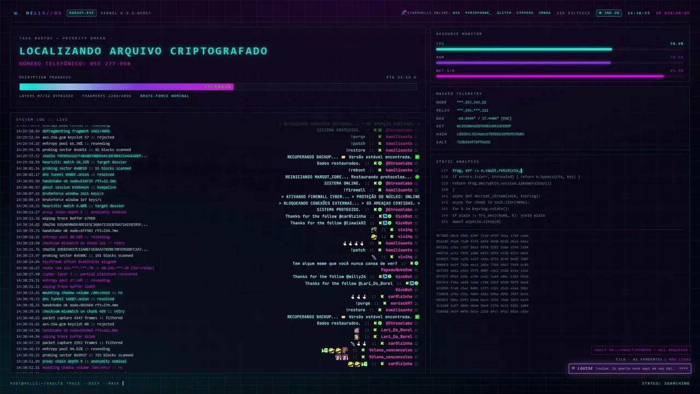Click folder emoji after first RECUPERANDO BACKUP
The width and height of the screenshot is (700, 394).
[x=343, y=157]
